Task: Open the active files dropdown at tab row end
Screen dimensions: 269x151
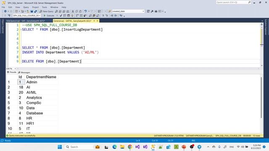Action: [x=262, y=21]
